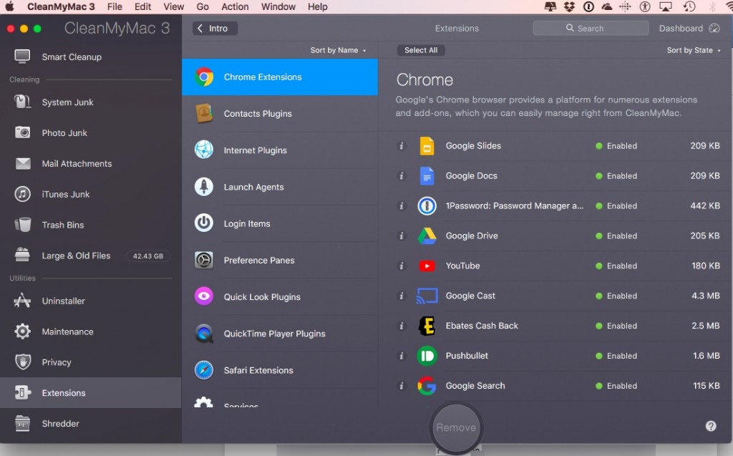Open the View menu
Image resolution: width=733 pixels, height=456 pixels.
point(173,6)
